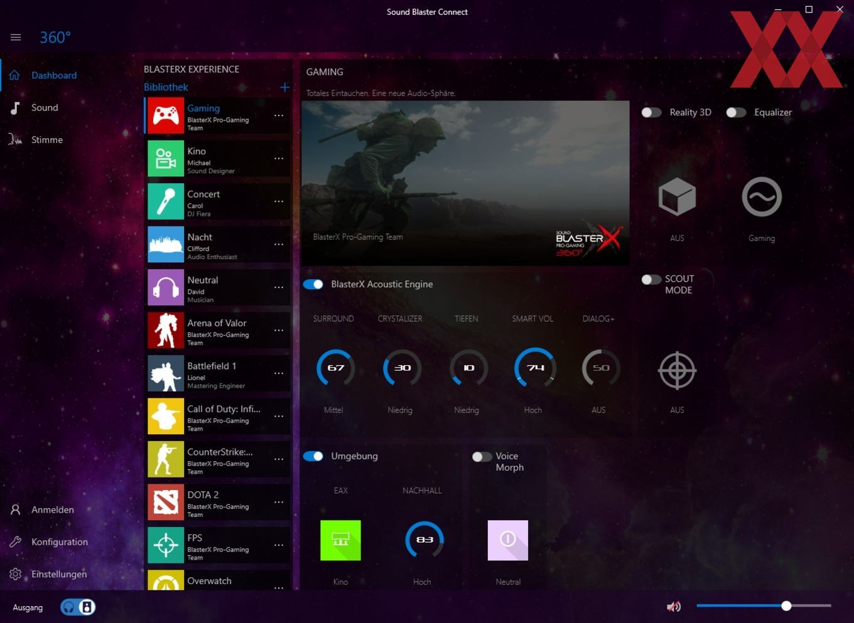854x623 pixels.
Task: Open options menu for Concert profile
Action: 279,201
